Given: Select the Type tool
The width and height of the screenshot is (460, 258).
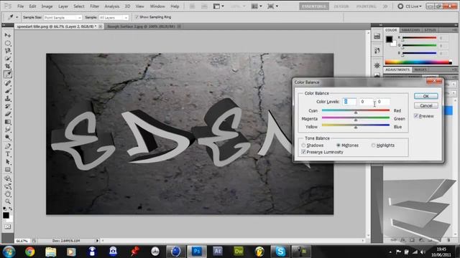Looking at the screenshot, I should 8,154.
